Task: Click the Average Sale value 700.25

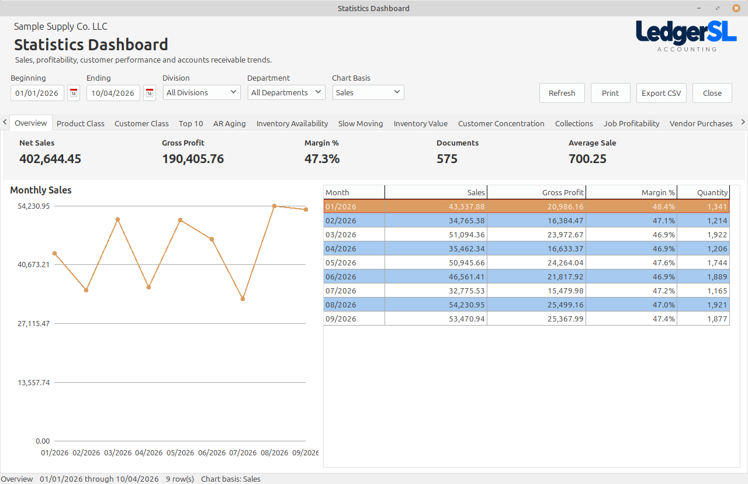Action: click(587, 159)
